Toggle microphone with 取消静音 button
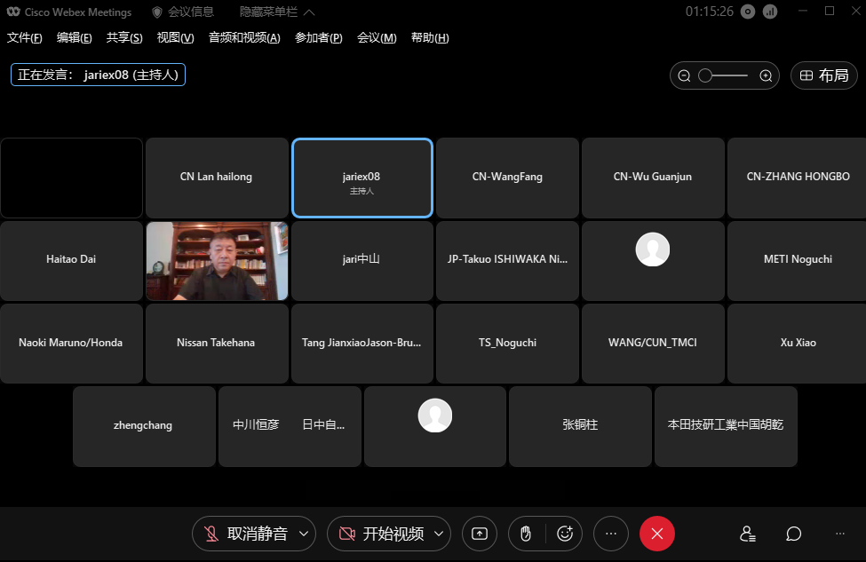Image resolution: width=866 pixels, height=562 pixels. coord(245,534)
